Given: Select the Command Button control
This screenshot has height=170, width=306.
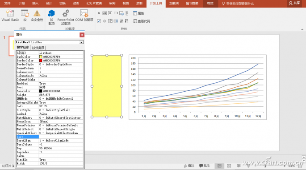Looking at the screenshot, I should pyautogui.click(x=116, y=13).
